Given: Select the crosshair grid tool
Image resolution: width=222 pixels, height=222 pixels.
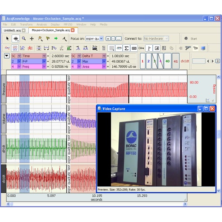Looking at the screenshot, I should pyautogui.click(x=32, y=38).
